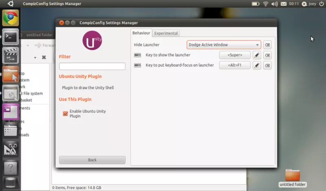Open Google Chrome from the launcher
Viewport: 326px width, 191px height.
(x=11, y=18)
